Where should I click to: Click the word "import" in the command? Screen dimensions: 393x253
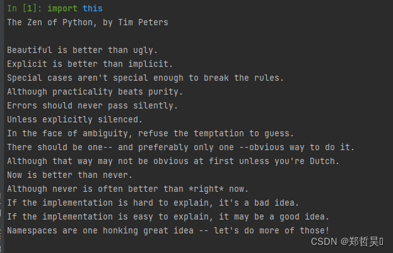[x=62, y=9]
